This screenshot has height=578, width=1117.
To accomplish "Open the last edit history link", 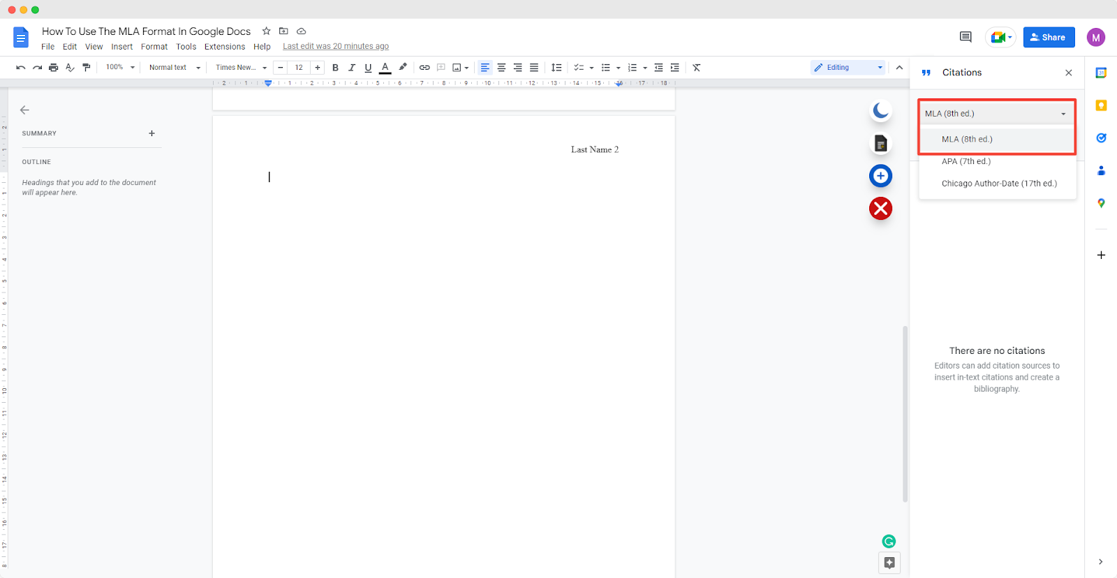I will tap(336, 47).
